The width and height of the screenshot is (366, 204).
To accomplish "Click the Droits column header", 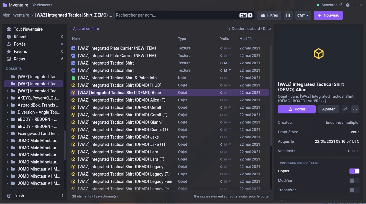I will click(224, 39).
